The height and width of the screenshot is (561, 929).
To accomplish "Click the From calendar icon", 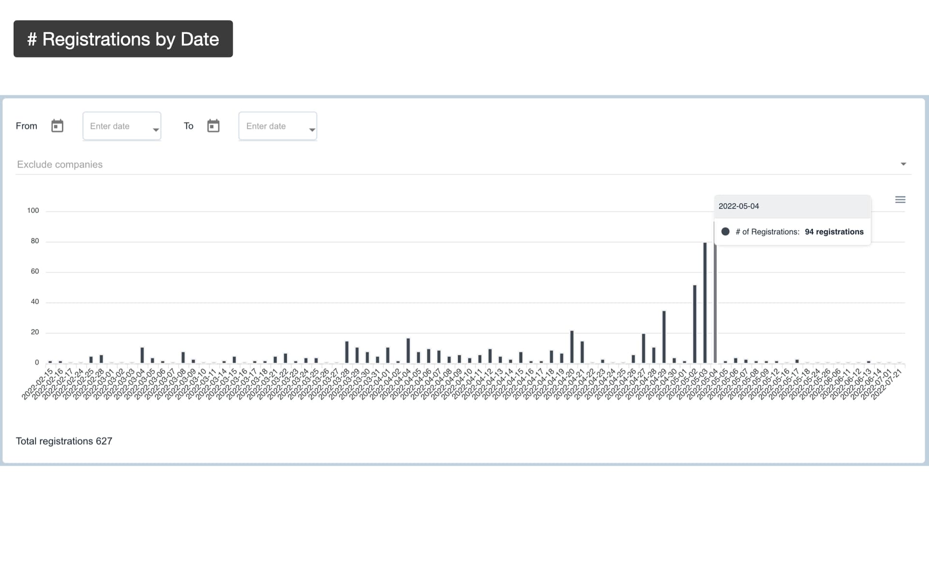I will point(57,126).
